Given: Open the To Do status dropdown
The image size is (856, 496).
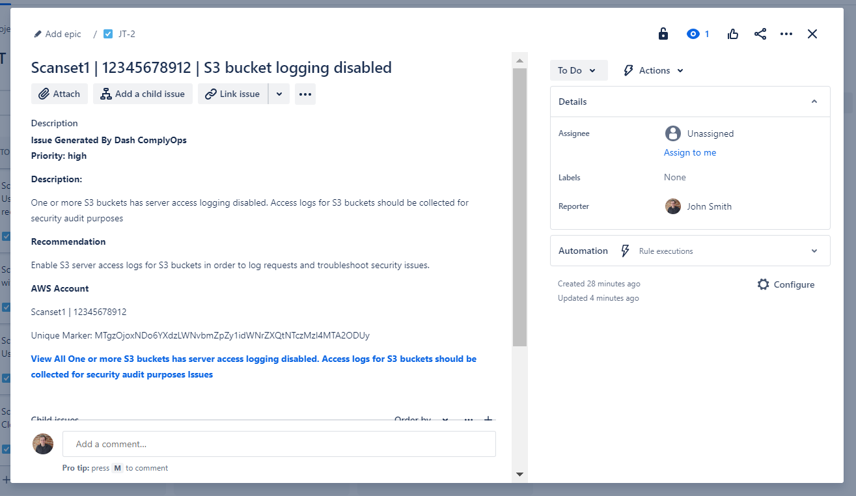Looking at the screenshot, I should 578,70.
